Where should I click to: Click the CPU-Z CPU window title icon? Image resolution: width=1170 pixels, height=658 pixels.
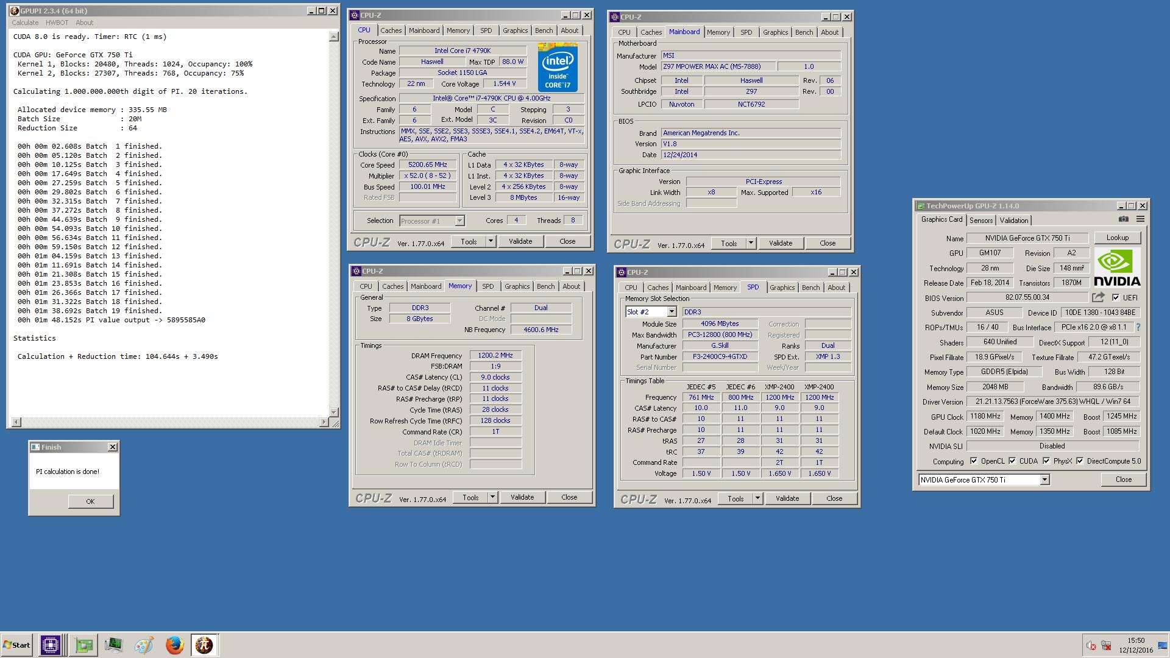[x=355, y=15]
